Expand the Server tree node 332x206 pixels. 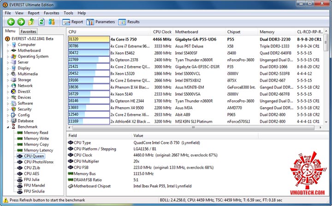coord(8,62)
